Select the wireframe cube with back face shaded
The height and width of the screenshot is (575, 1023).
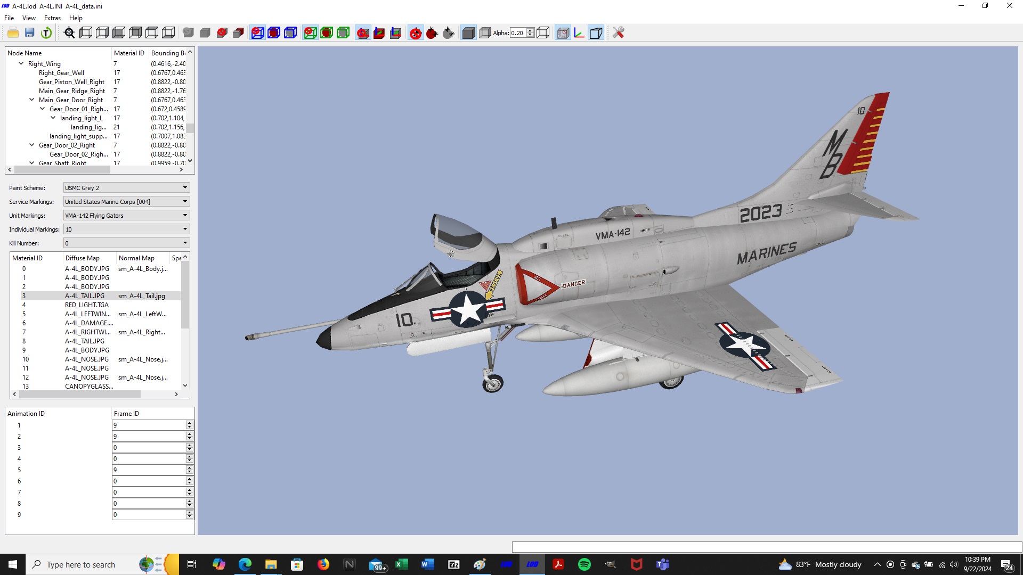point(135,33)
